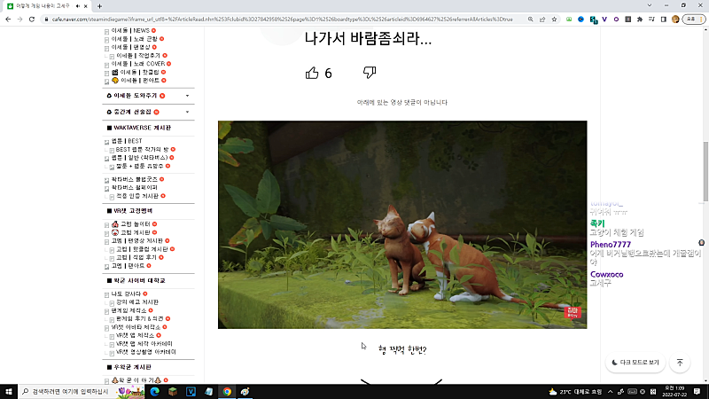Open the 이세돌 | 핫클립 board

139,73
